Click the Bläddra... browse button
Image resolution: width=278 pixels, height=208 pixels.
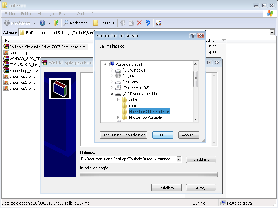click(x=201, y=159)
